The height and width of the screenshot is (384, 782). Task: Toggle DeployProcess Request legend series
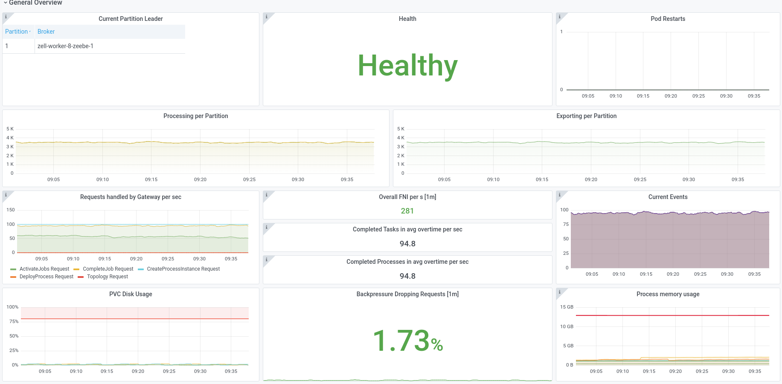47,277
